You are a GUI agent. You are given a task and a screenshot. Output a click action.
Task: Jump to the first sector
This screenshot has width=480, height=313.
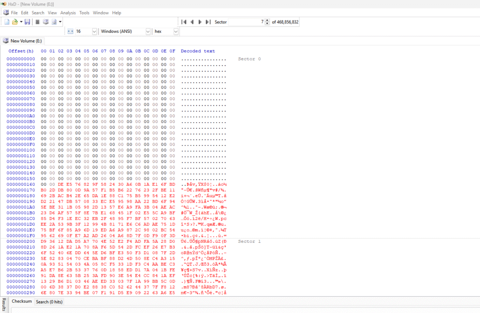pos(184,22)
